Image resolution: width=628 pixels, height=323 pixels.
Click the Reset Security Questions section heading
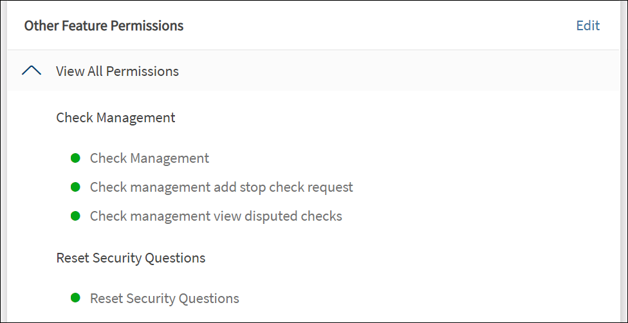click(x=131, y=258)
